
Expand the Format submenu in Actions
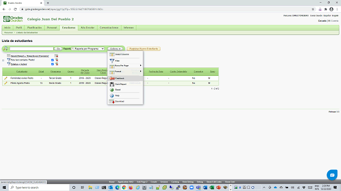tap(125, 72)
